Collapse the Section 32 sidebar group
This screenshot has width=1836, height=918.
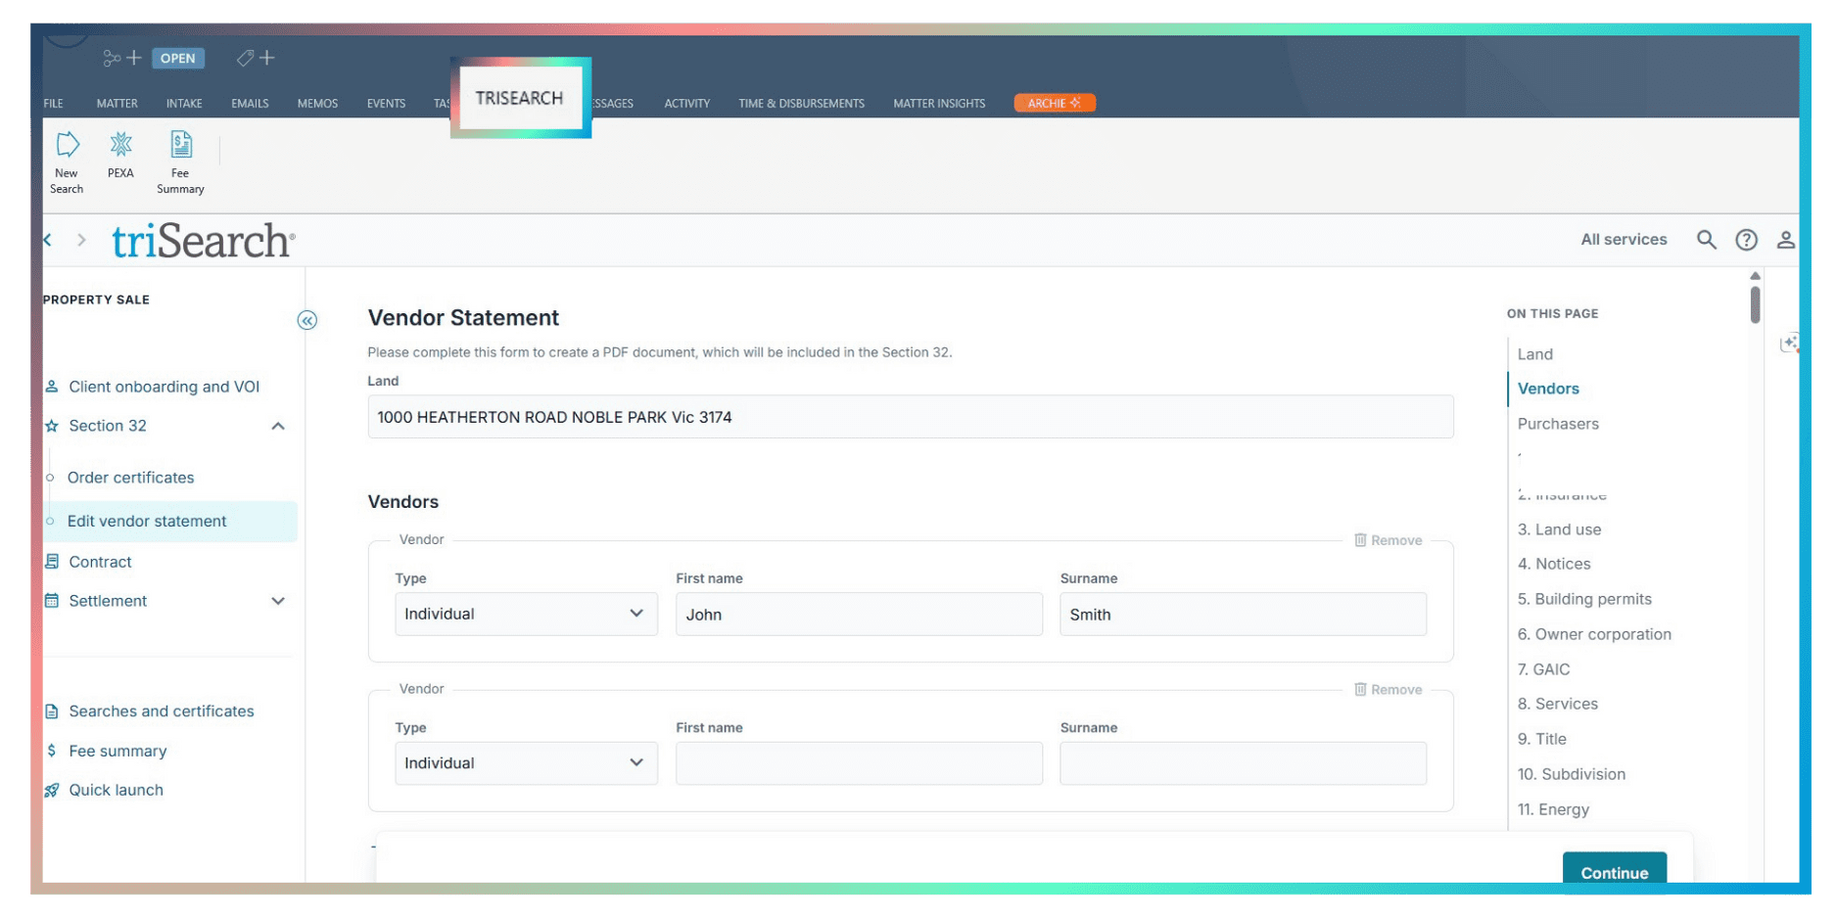[x=278, y=426]
